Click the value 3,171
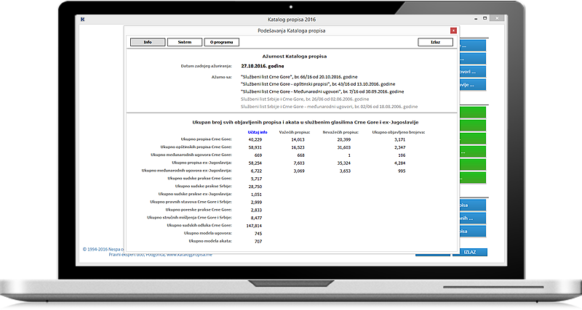 (x=399, y=139)
